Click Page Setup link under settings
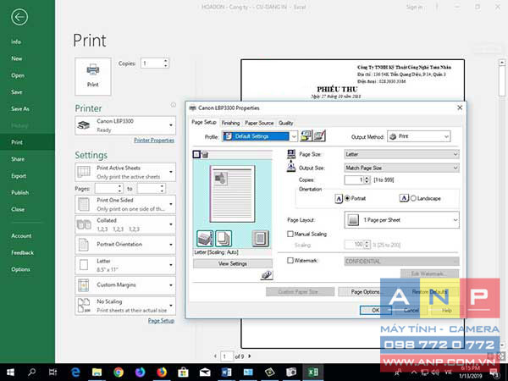508x381 pixels. coord(161,321)
